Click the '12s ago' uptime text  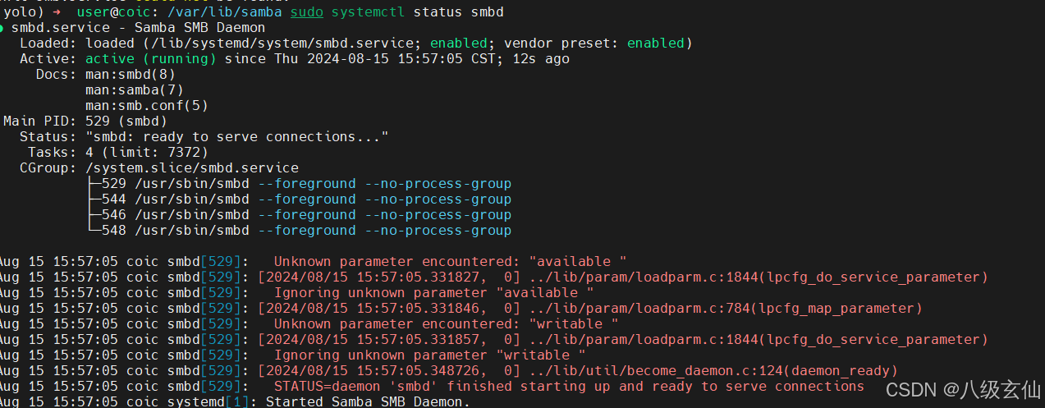pos(540,59)
